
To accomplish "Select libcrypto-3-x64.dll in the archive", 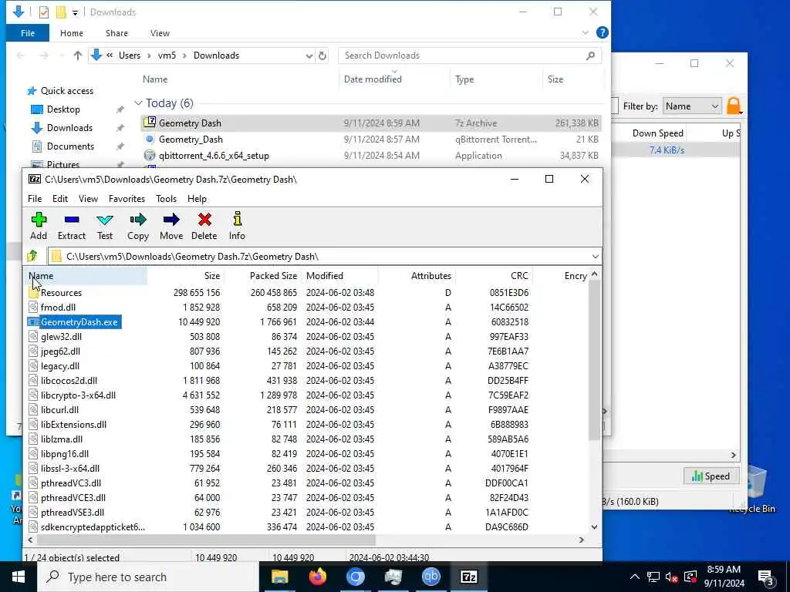I will pyautogui.click(x=78, y=395).
